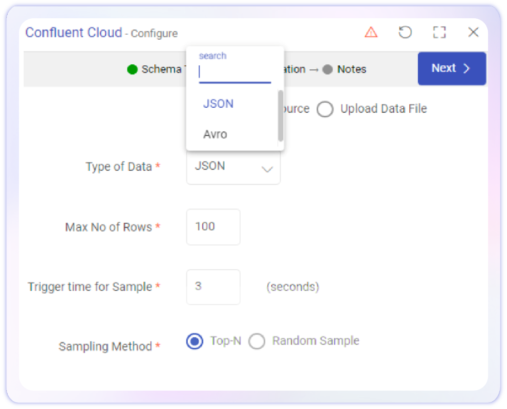The width and height of the screenshot is (507, 409).
Task: Choose the Random Sample radio button
Action: click(x=257, y=341)
